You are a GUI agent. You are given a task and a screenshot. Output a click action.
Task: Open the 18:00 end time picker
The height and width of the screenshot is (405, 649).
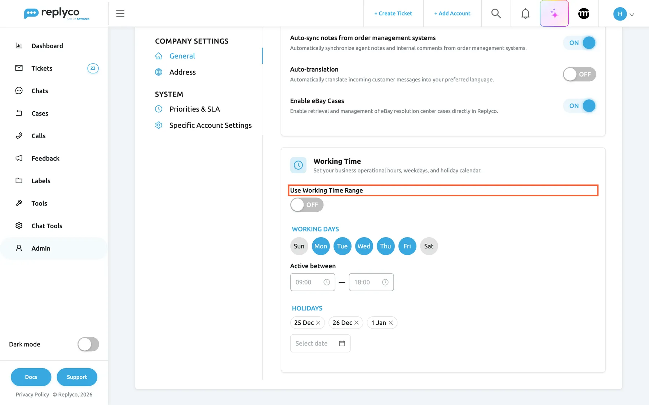click(371, 282)
